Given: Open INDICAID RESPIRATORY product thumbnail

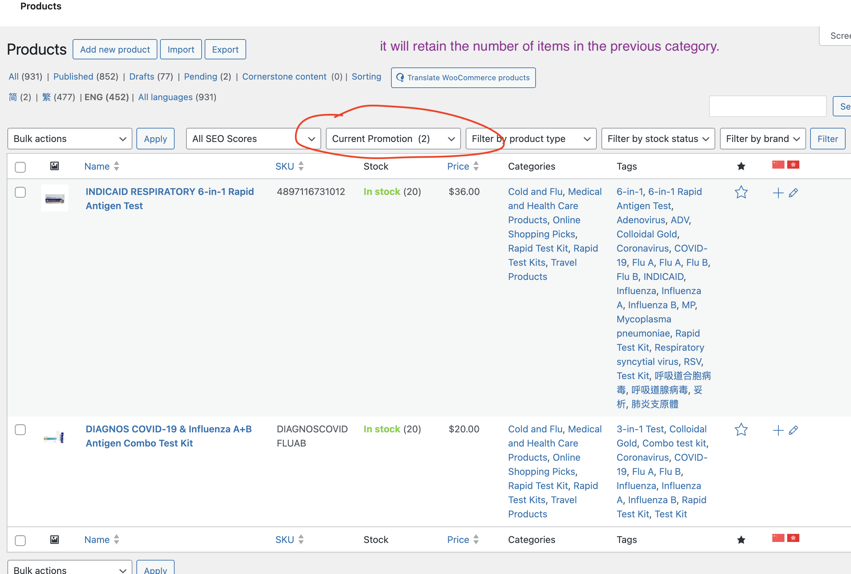Looking at the screenshot, I should 55,198.
